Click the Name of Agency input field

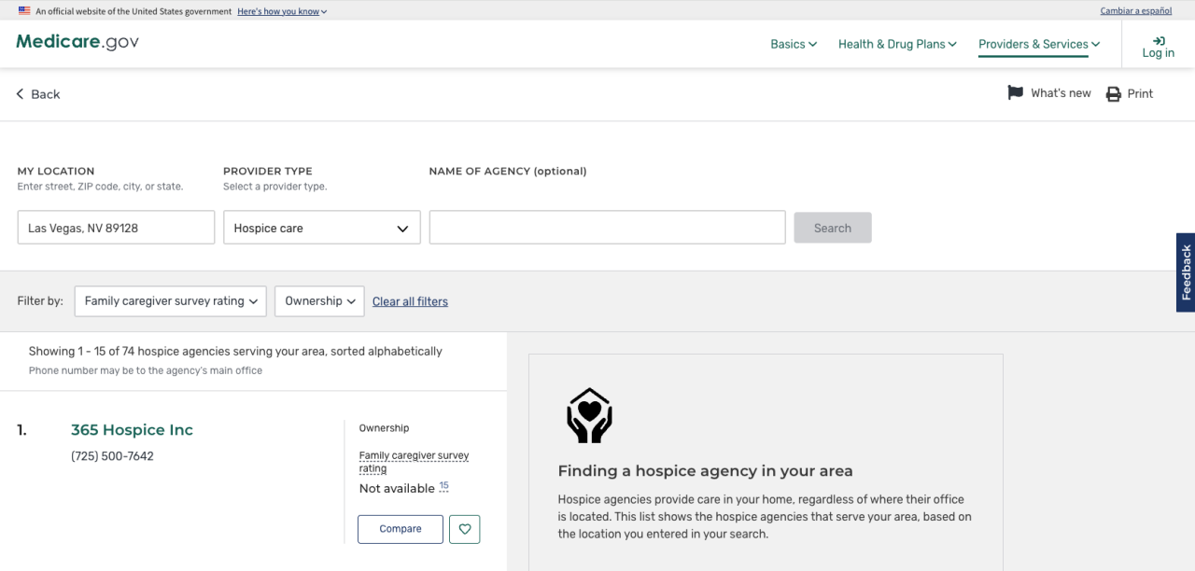click(607, 228)
